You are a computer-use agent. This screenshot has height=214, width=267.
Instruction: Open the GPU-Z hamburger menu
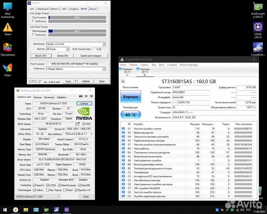click(x=91, y=97)
